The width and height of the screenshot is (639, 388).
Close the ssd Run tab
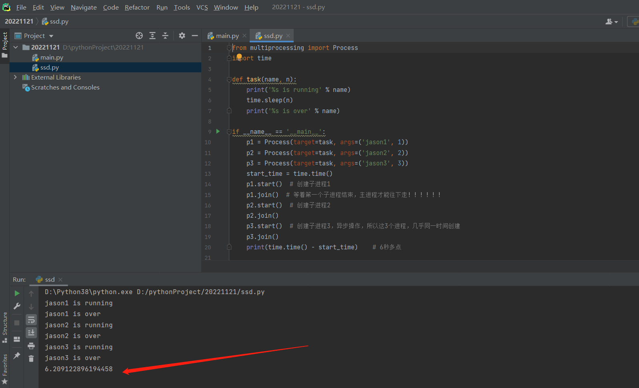(60, 280)
